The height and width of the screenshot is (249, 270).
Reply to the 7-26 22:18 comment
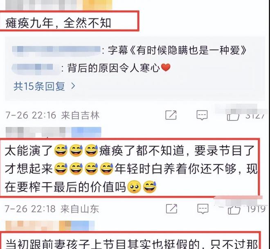pyautogui.click(x=202, y=209)
